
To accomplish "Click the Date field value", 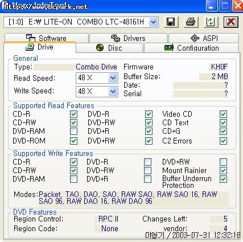I will (200, 85).
